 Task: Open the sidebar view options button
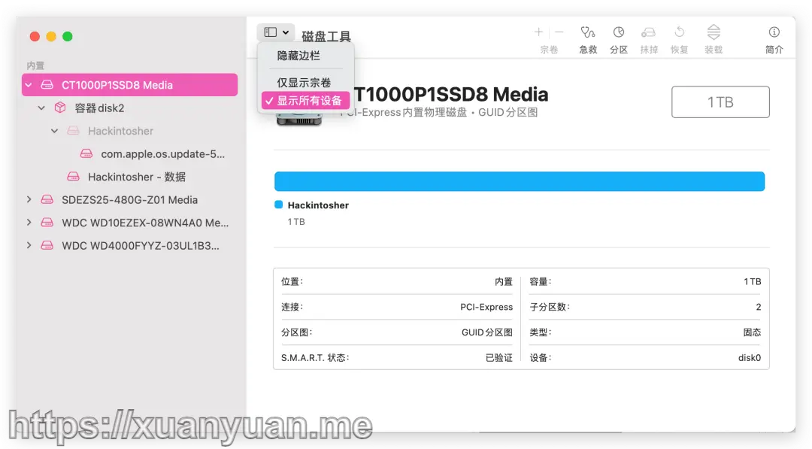coord(276,32)
